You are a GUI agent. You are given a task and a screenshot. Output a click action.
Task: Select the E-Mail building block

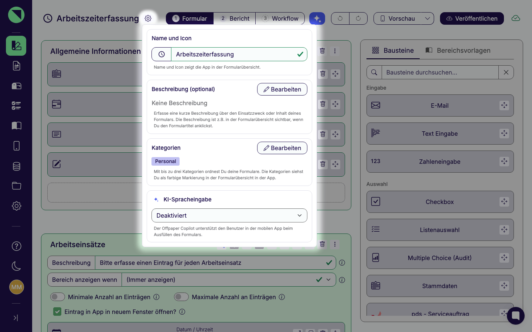coord(440,106)
